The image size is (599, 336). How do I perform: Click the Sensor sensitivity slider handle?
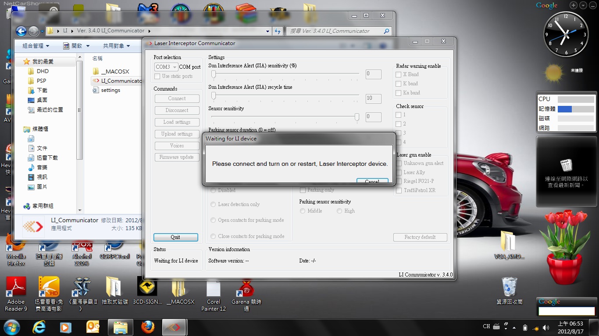[357, 117]
